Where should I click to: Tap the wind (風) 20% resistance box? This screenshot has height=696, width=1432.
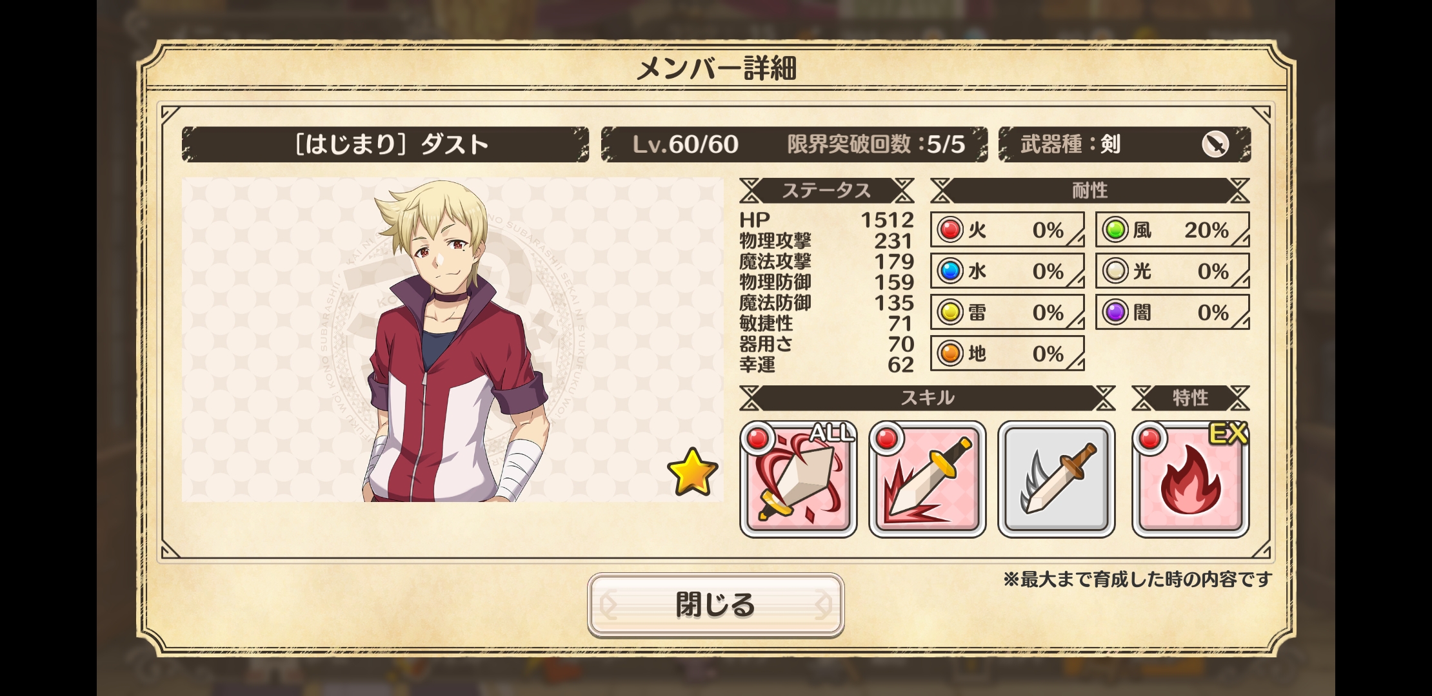click(1172, 229)
